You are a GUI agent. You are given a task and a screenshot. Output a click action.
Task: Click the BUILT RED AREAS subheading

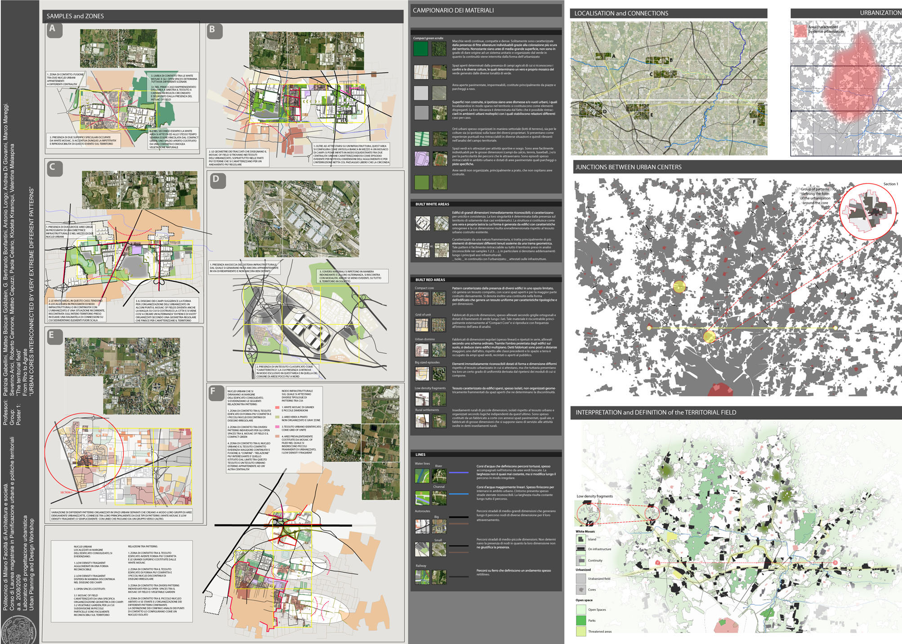(430, 280)
